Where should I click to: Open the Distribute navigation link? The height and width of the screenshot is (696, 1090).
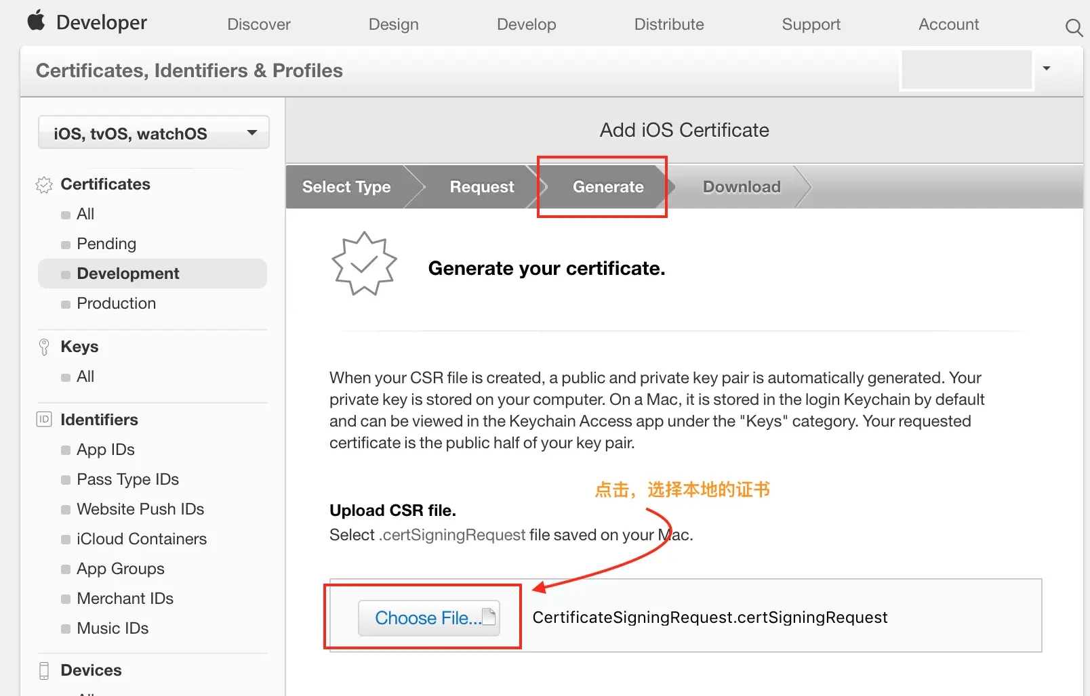[668, 24]
